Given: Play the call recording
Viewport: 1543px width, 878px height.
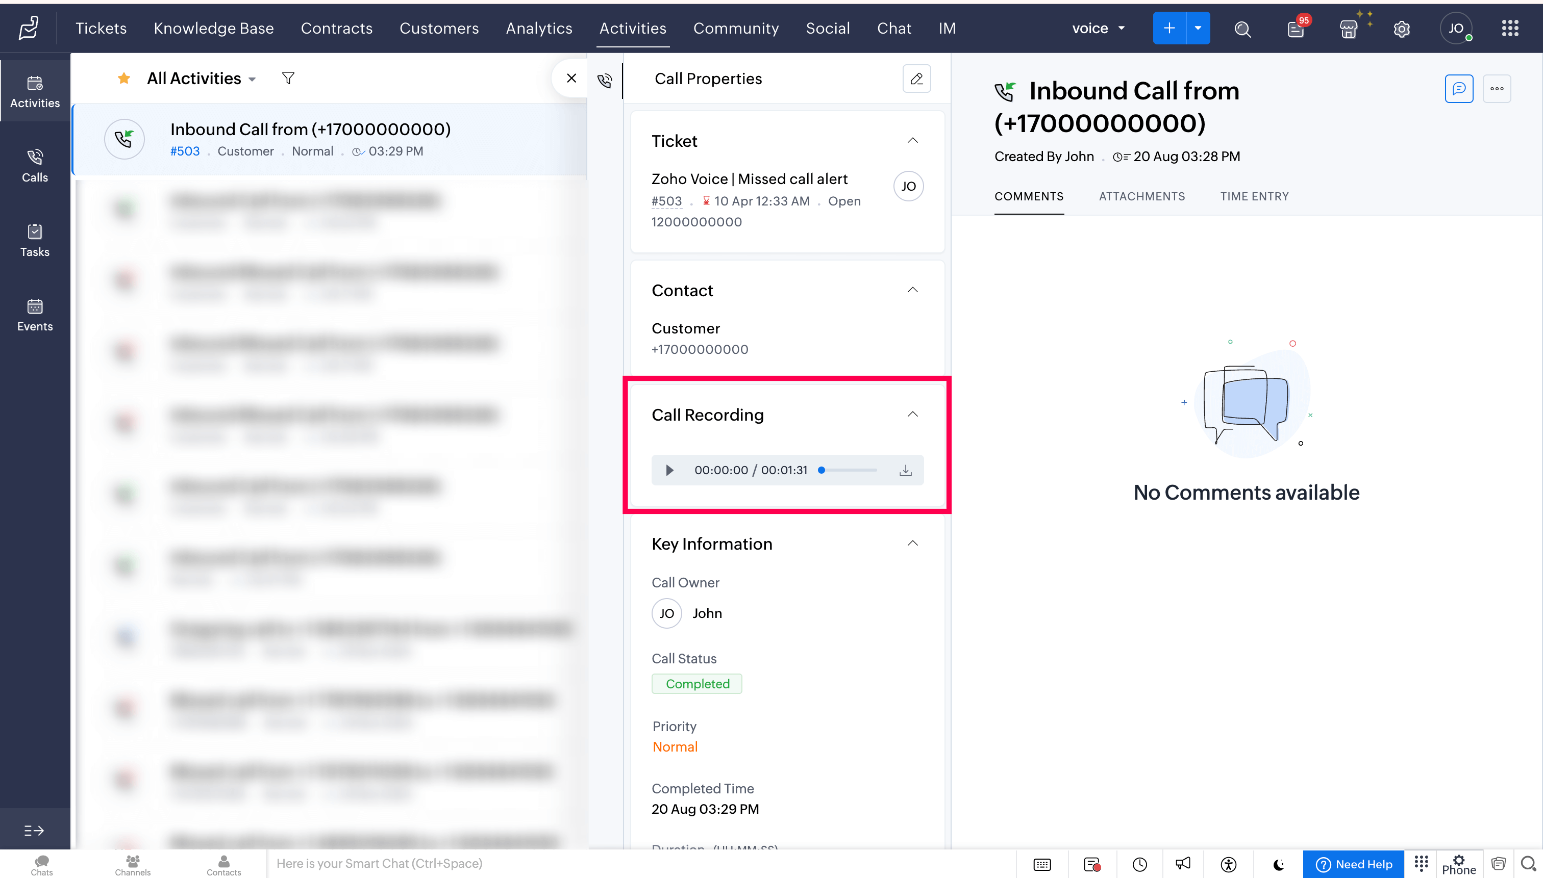Looking at the screenshot, I should coord(669,470).
